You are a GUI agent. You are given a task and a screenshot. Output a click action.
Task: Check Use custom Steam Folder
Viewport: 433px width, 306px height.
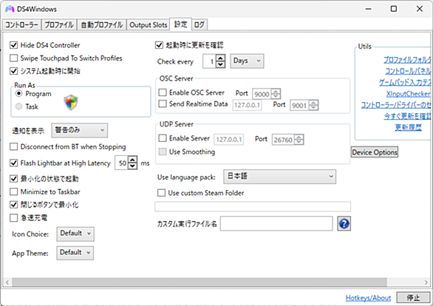click(x=161, y=193)
